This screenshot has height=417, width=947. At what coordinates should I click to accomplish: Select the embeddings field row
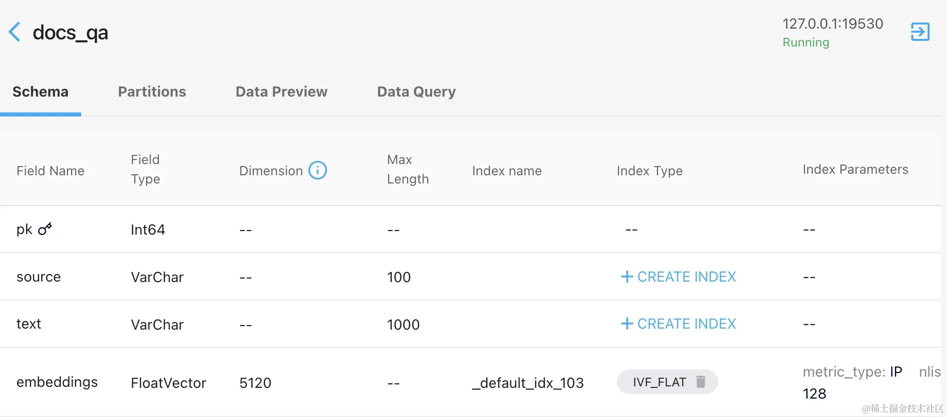click(x=470, y=382)
